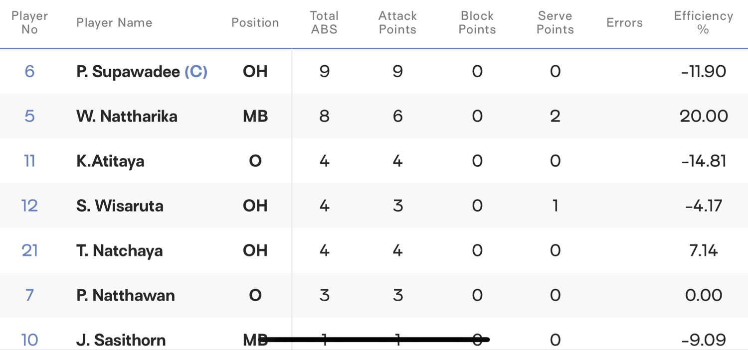
Task: Sort by Attack Points column header
Action: 397,22
